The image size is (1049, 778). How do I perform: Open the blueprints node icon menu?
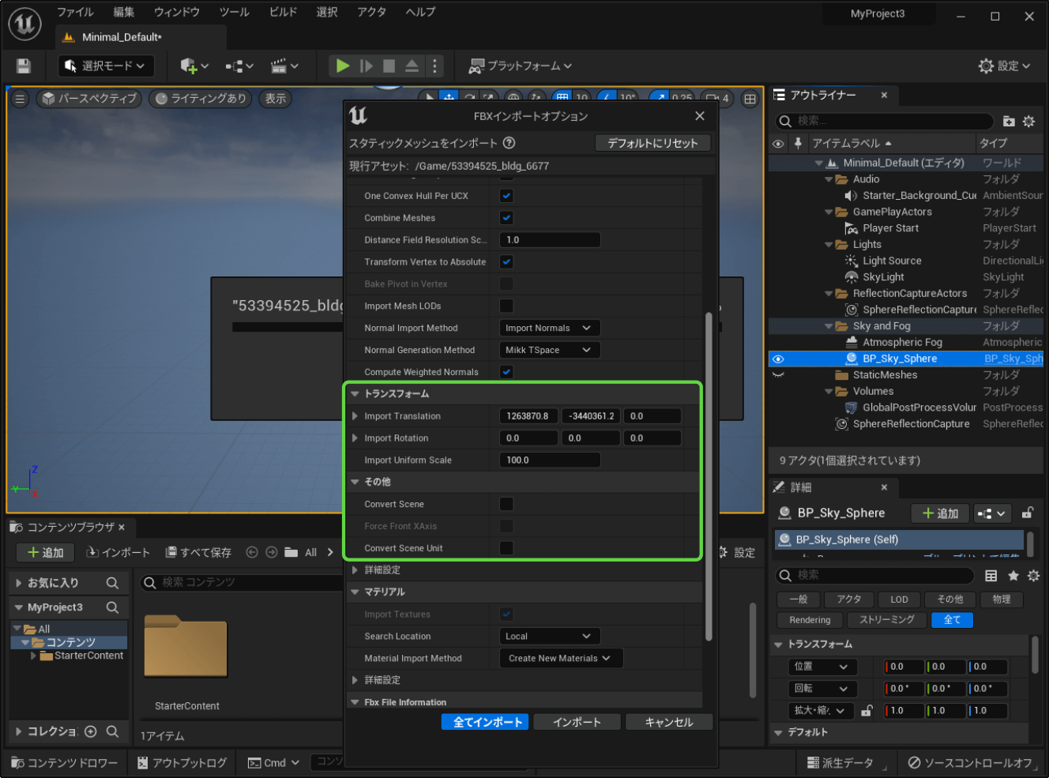tap(239, 66)
